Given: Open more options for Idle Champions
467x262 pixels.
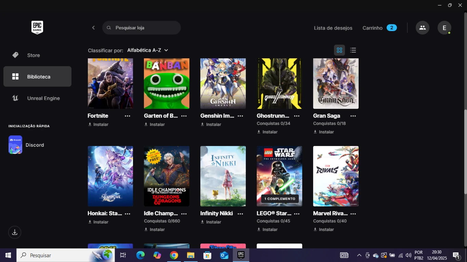Looking at the screenshot, I should pyautogui.click(x=184, y=214).
